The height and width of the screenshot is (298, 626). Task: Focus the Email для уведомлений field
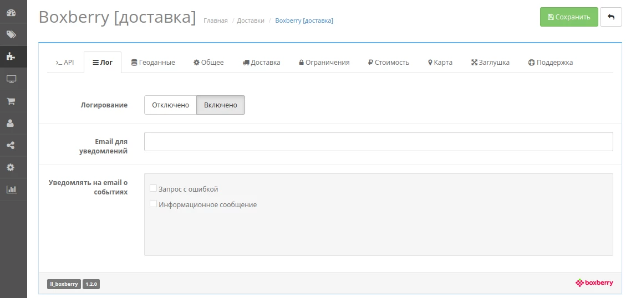coord(379,142)
